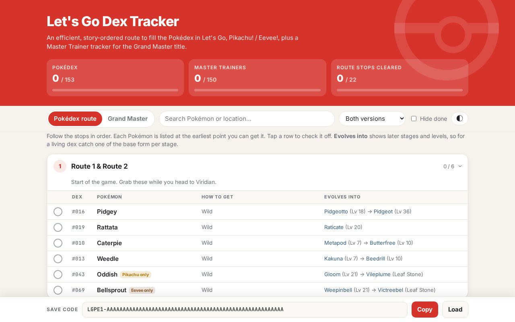Switch to the Grand Master tab

coord(128,119)
